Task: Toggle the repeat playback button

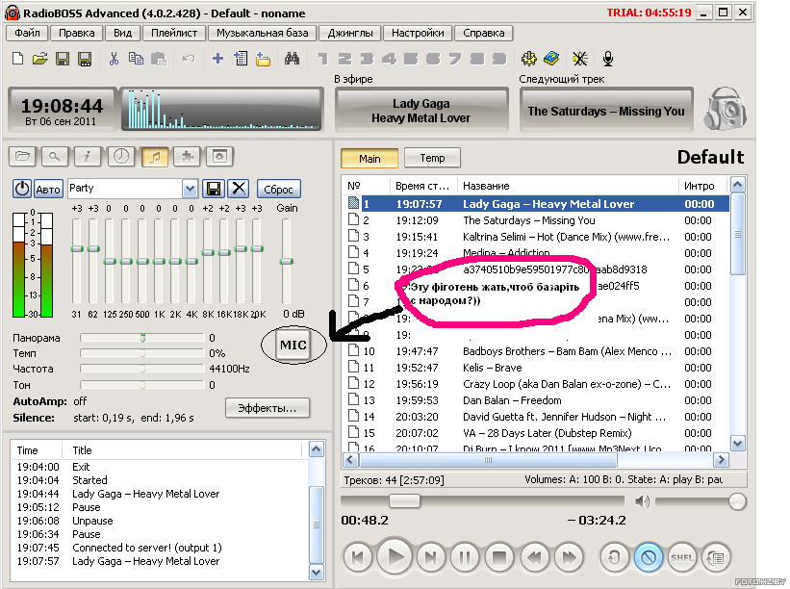Action: [x=614, y=557]
